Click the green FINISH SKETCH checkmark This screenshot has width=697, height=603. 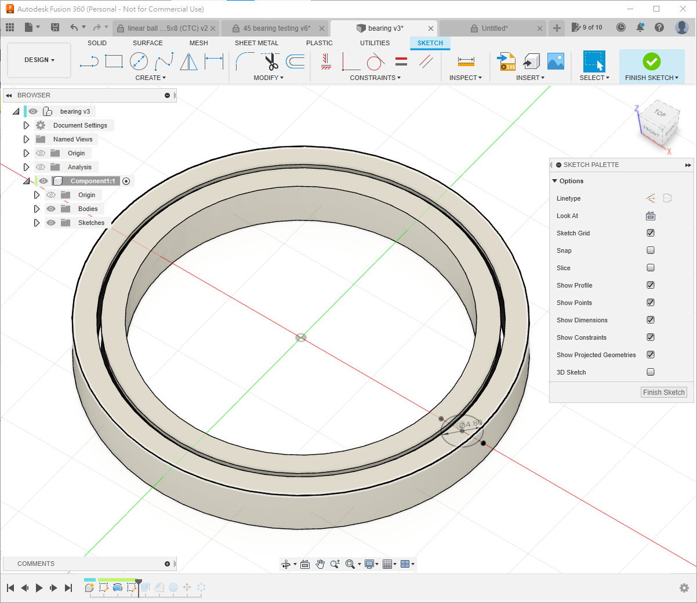coord(651,61)
